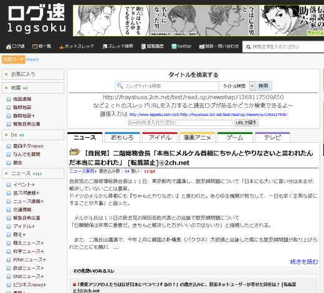Click the icon next to 科学ニュース+
Viewport: 324px width, 293px height.
click(x=9, y=252)
